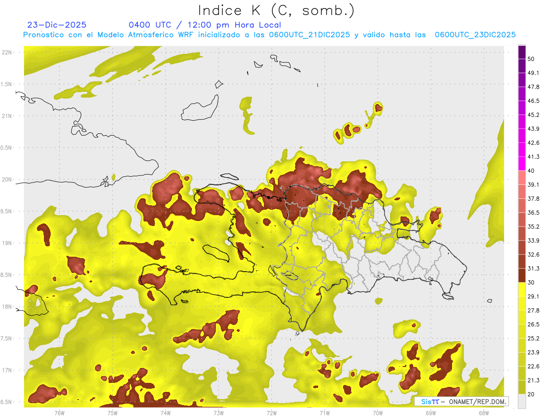This screenshot has width=543, height=419.
Task: Pick the dark purple swatch above 50
Action: pos(522,52)
